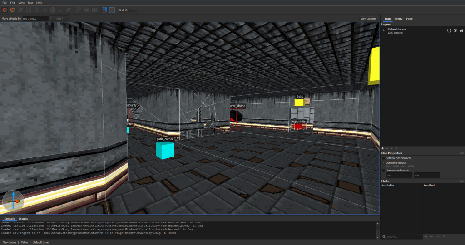Click the Move objects by input field

coord(36,19)
